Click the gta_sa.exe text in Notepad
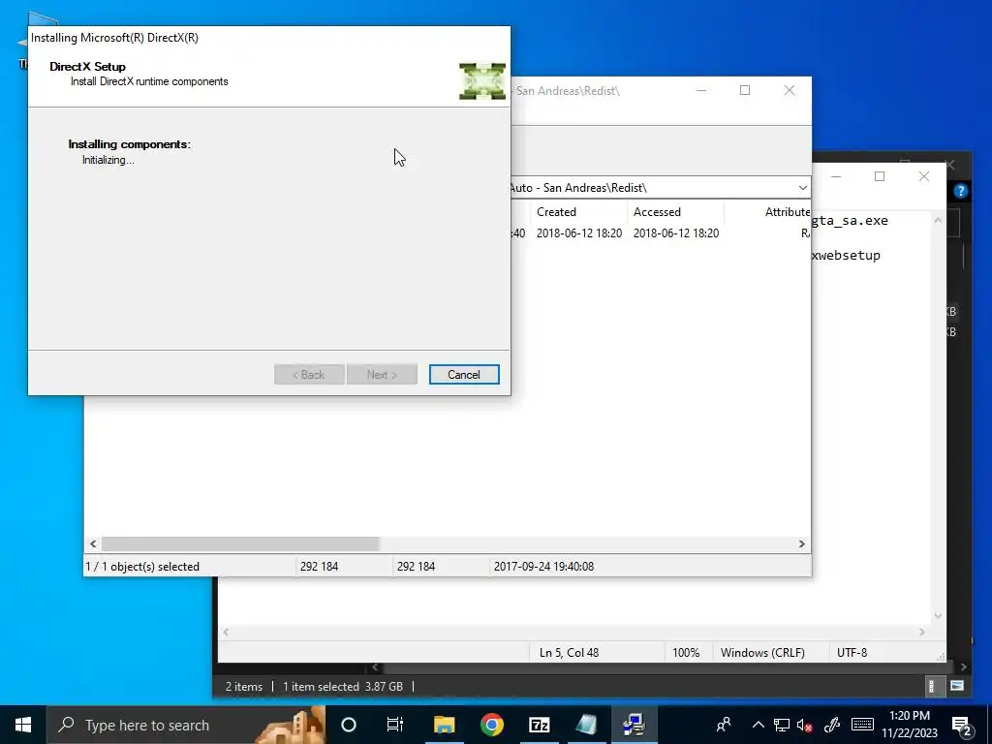The width and height of the screenshot is (992, 744). (x=850, y=221)
